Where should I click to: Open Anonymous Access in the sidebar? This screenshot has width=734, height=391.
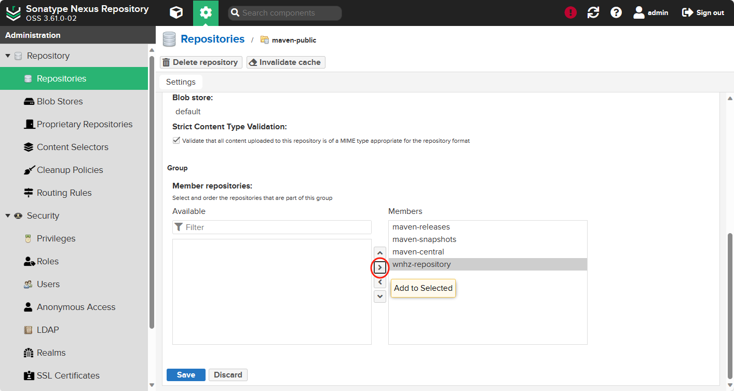[74, 307]
